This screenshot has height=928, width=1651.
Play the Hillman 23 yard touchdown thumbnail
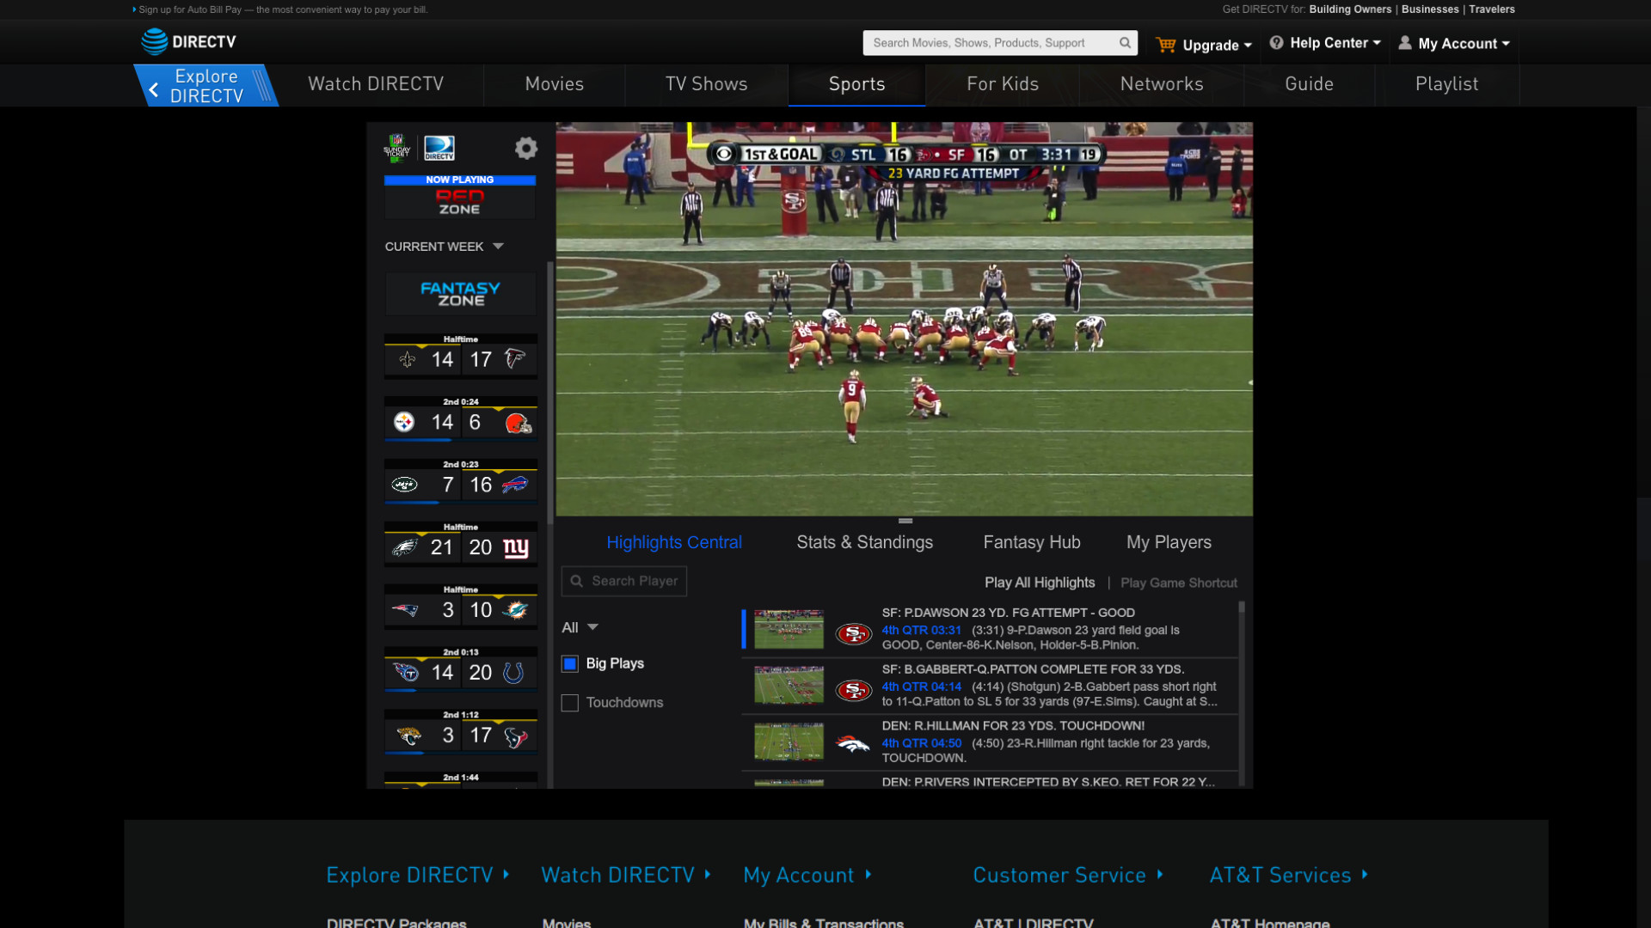pyautogui.click(x=789, y=742)
